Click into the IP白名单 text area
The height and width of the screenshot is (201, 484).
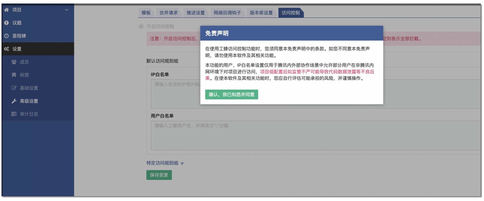[x=316, y=94]
